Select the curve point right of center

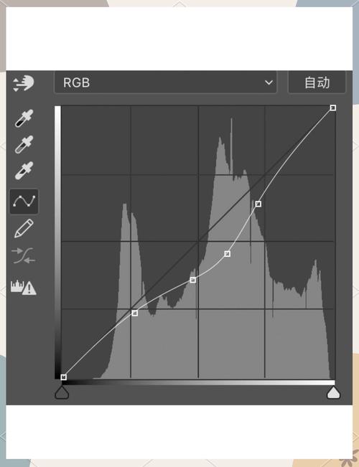[x=227, y=254]
